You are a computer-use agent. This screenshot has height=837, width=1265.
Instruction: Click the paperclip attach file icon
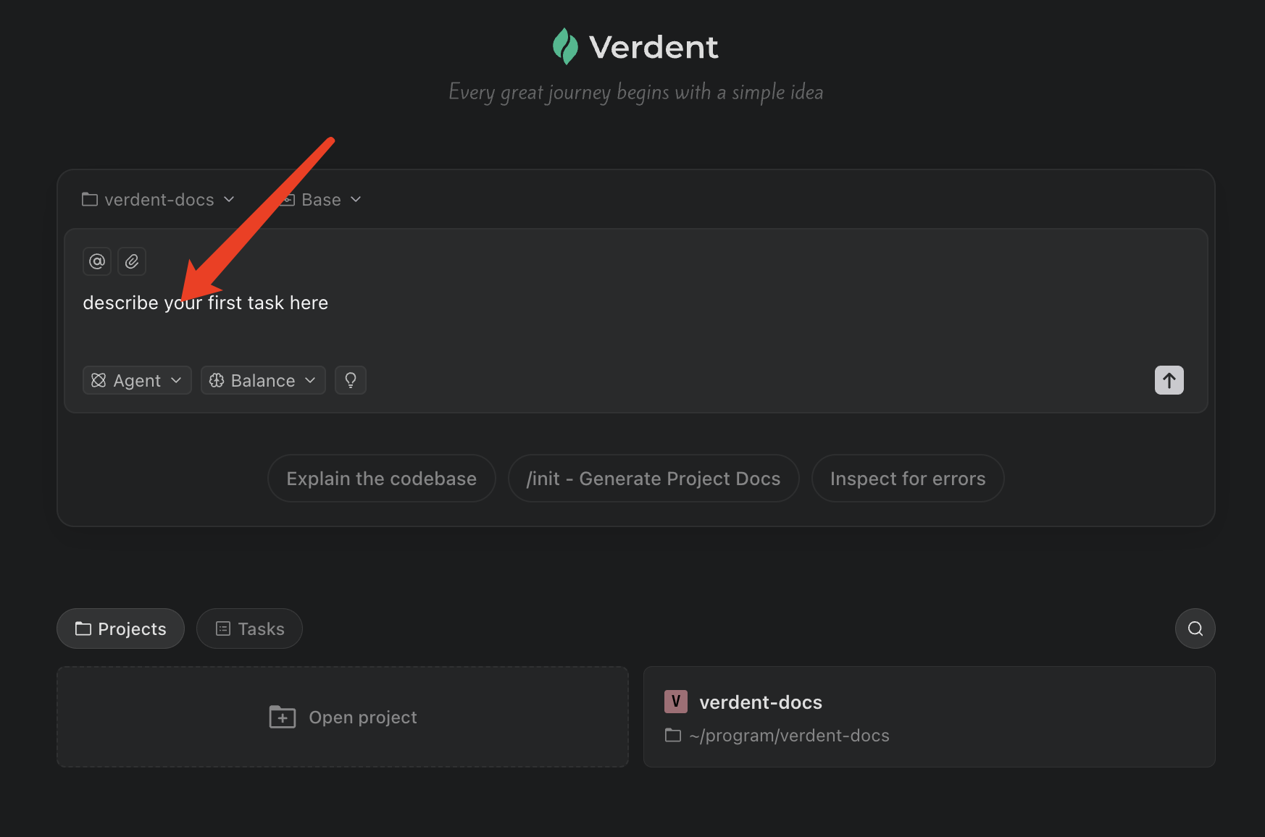pos(132,261)
